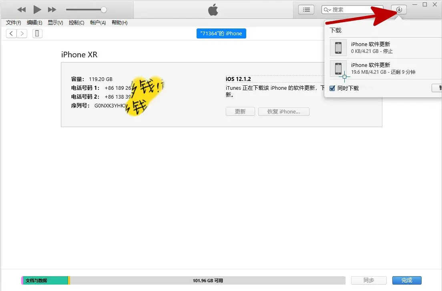Click the Apple logo in the header
Image resolution: width=442 pixels, height=291 pixels.
click(x=213, y=10)
